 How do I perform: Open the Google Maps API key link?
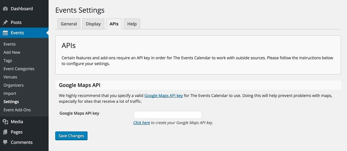pos(163,96)
